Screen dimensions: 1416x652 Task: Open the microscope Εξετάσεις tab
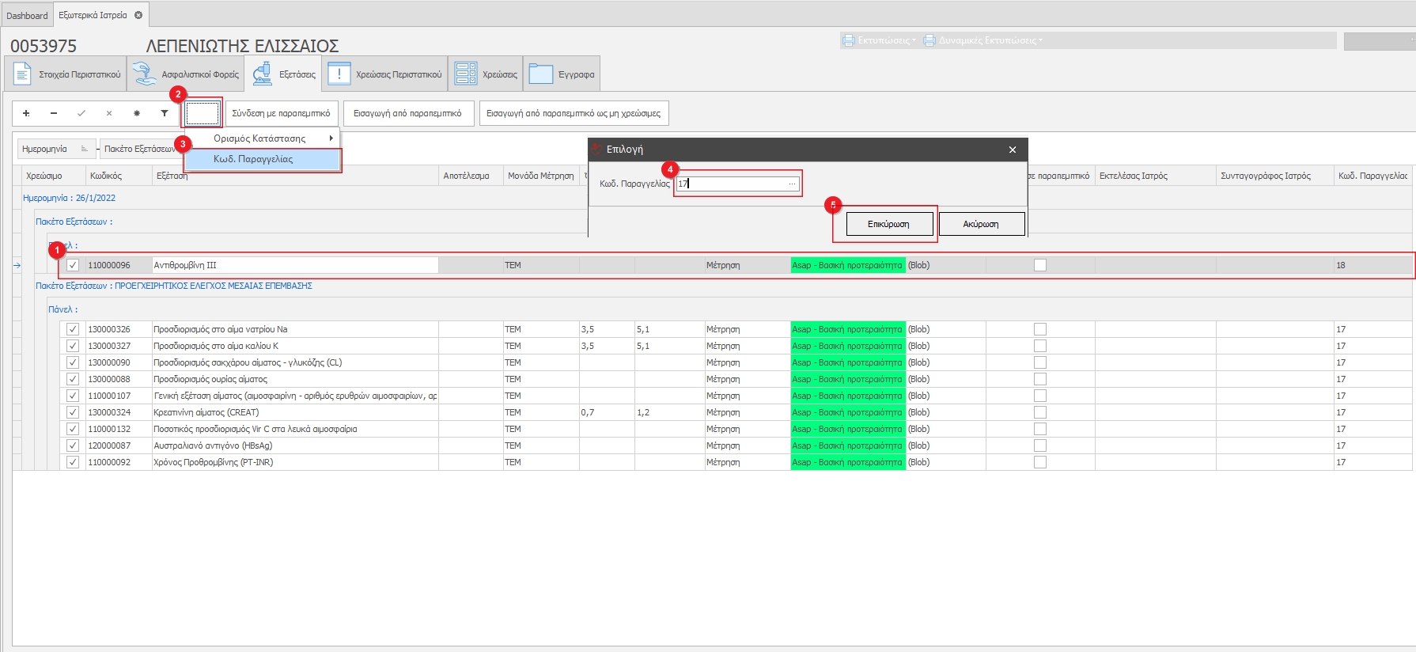tap(284, 74)
